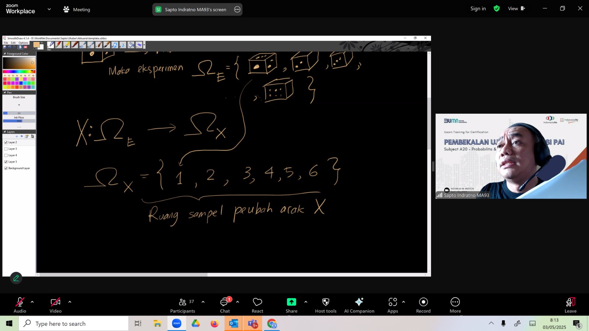Open the Apps icon
The image size is (589, 331).
[x=393, y=302]
